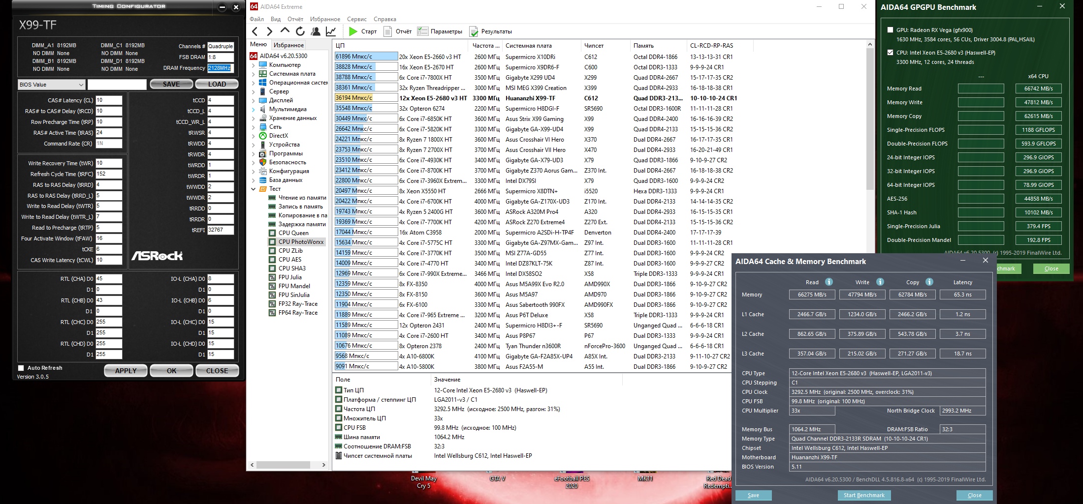1083x504 pixels.
Task: Expand the DirectX tree node
Action: click(x=254, y=136)
